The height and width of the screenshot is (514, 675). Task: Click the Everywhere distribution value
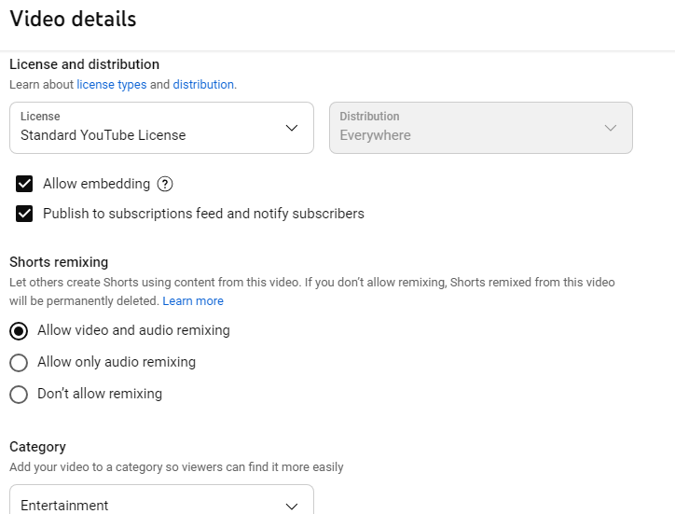[375, 135]
